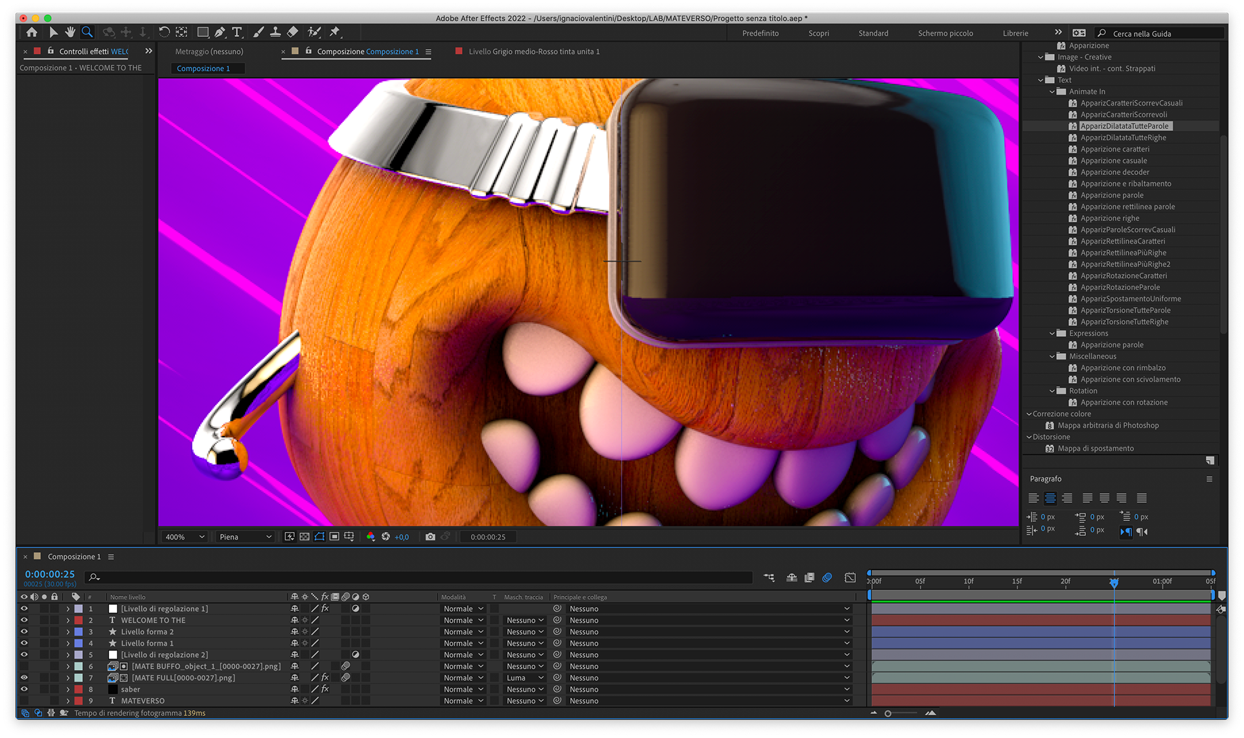The width and height of the screenshot is (1244, 738).
Task: Switch to the Standard workspace
Action: point(873,33)
